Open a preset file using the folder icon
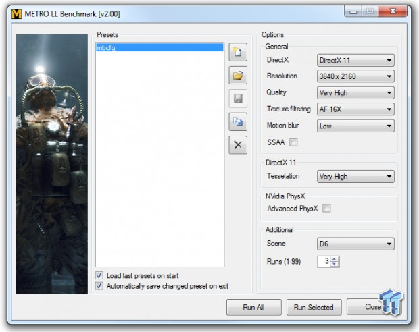The width and height of the screenshot is (419, 332). coord(238,76)
